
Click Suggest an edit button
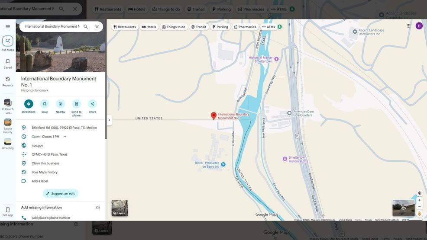click(x=61, y=194)
